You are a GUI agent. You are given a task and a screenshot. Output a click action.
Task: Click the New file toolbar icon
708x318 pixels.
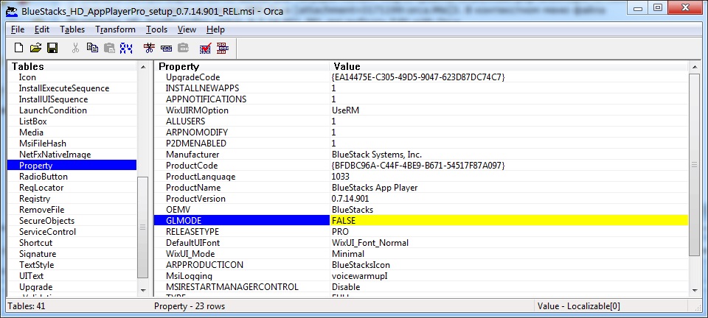(x=19, y=48)
